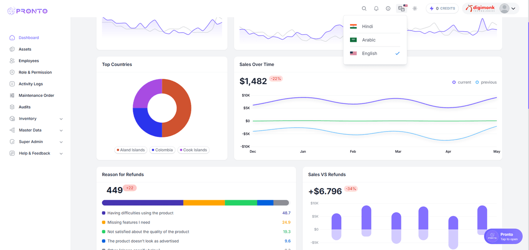
Task: Open the Pronto chat widget
Action: 503,236
